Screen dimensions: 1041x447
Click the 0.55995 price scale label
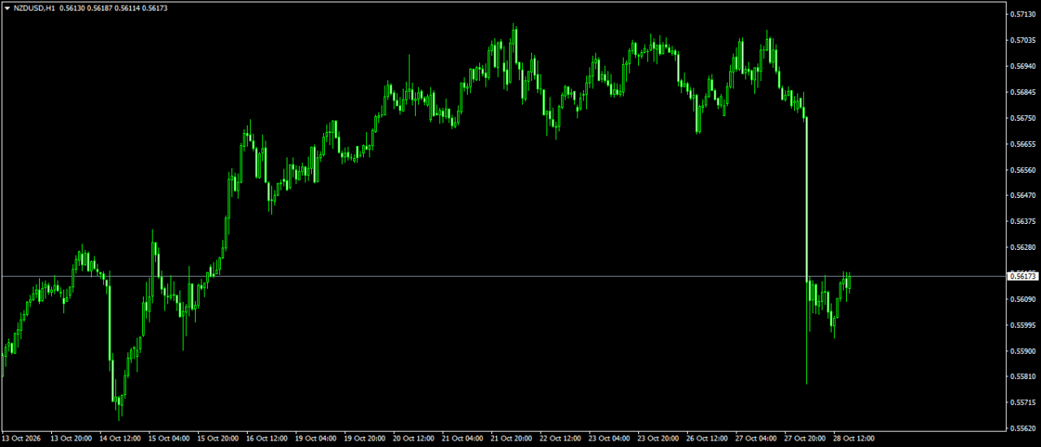tap(1024, 325)
